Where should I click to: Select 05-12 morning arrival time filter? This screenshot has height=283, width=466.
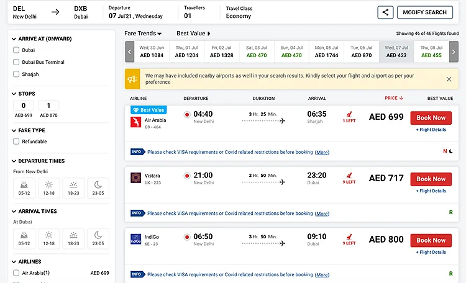coord(24,238)
